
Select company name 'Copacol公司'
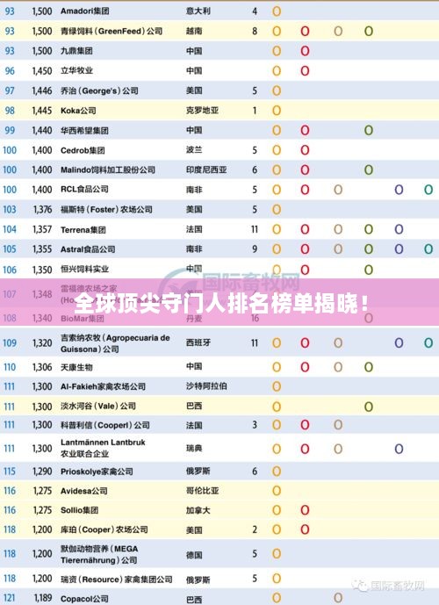click(x=84, y=599)
